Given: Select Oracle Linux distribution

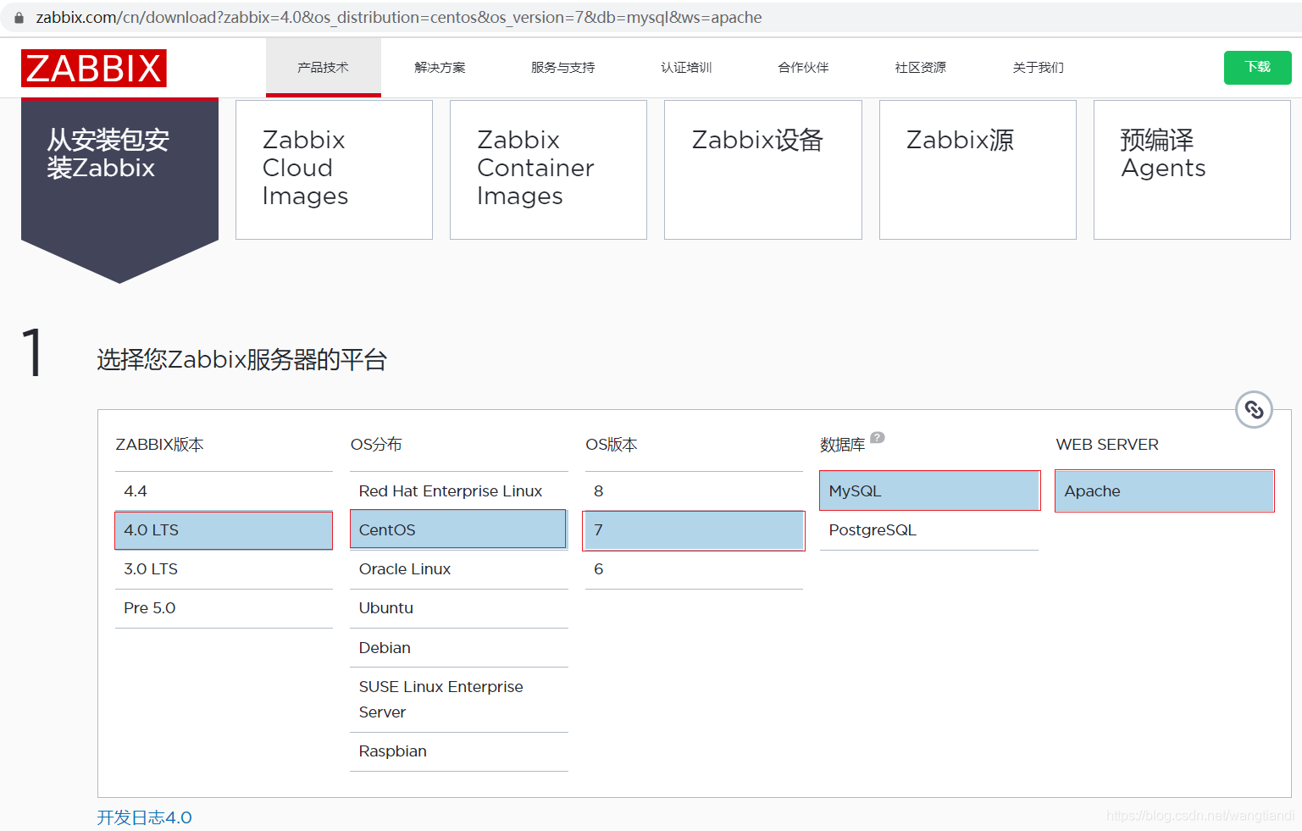Looking at the screenshot, I should (x=459, y=569).
